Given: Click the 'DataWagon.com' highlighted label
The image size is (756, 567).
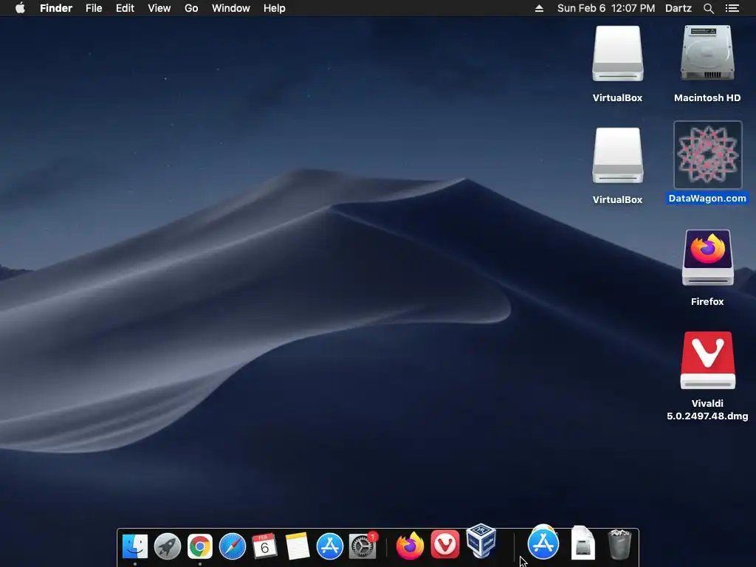Looking at the screenshot, I should click(x=707, y=198).
